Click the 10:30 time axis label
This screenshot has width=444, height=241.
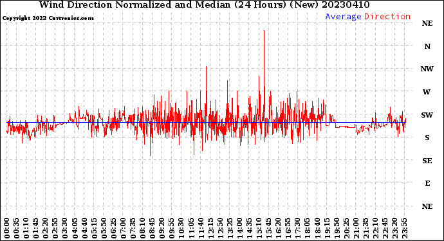[x=181, y=228]
